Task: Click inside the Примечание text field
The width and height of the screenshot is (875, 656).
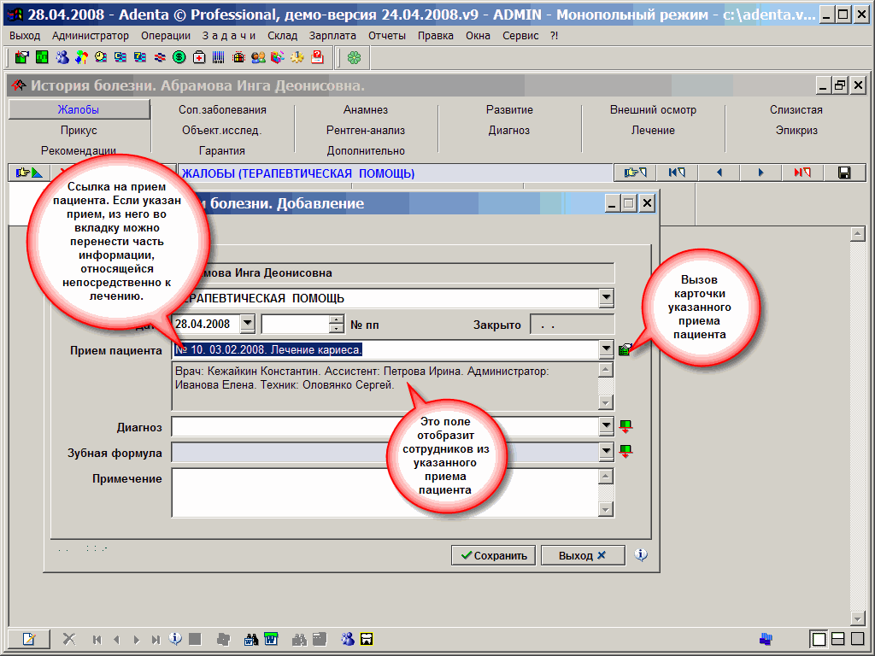Action: 383,491
